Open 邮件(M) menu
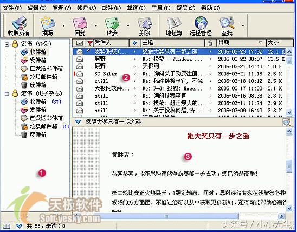Image resolution: width=297 pixels, height=232 pixels. tap(112, 8)
